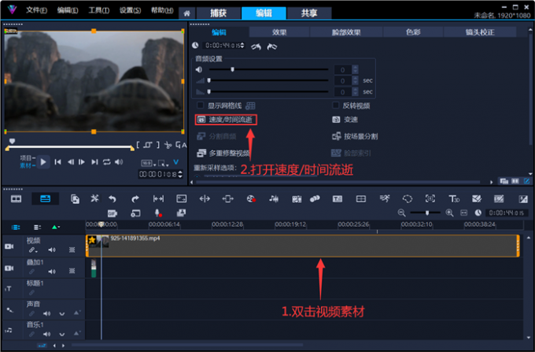Open grid line settings icon
The image size is (535, 352).
[x=250, y=106]
